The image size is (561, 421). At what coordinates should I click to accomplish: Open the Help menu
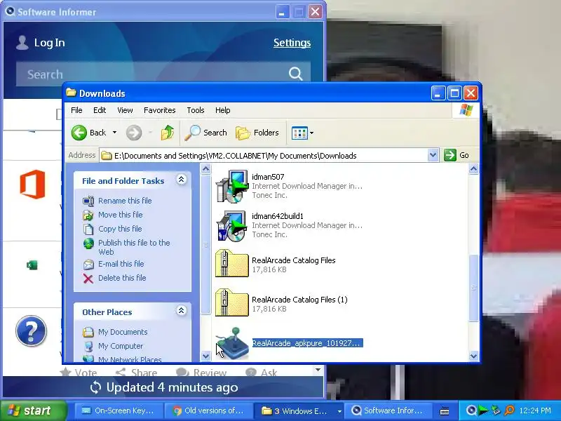pyautogui.click(x=222, y=110)
